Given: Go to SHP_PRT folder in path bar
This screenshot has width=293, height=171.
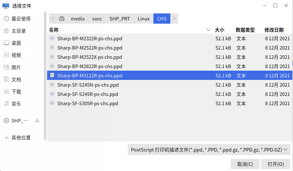Looking at the screenshot, I should [x=119, y=19].
